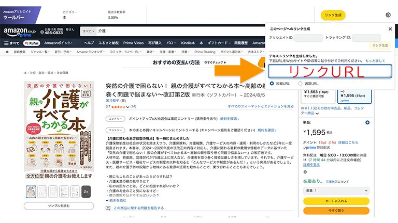Click the Amazon.co.jp prime logo
Viewport: 398px width, 223px height.
20,32
